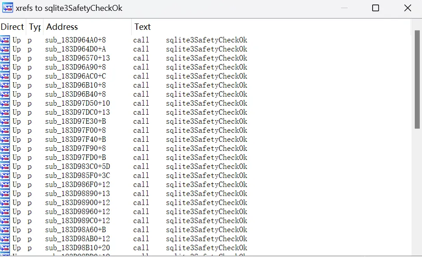422x257 pixels.
Task: Select address sub_183D97F90+8
Action: click(x=75, y=148)
